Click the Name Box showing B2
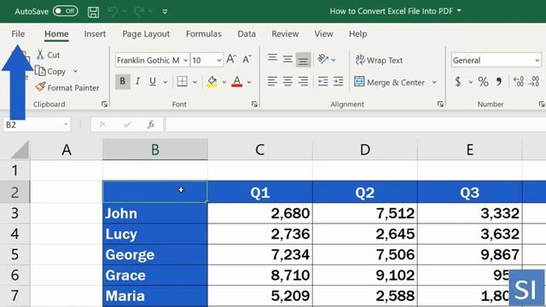 pyautogui.click(x=37, y=125)
